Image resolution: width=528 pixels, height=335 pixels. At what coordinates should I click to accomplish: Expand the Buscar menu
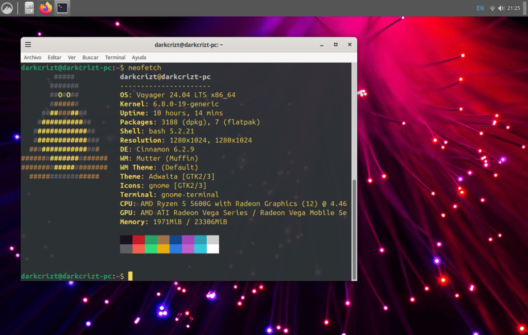pos(90,57)
